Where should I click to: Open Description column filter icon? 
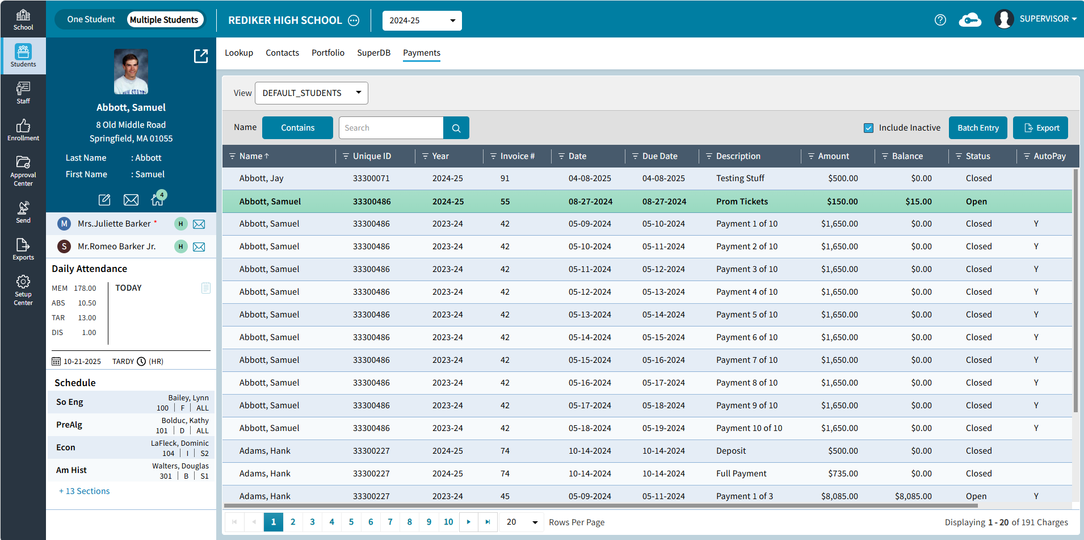pyautogui.click(x=709, y=156)
